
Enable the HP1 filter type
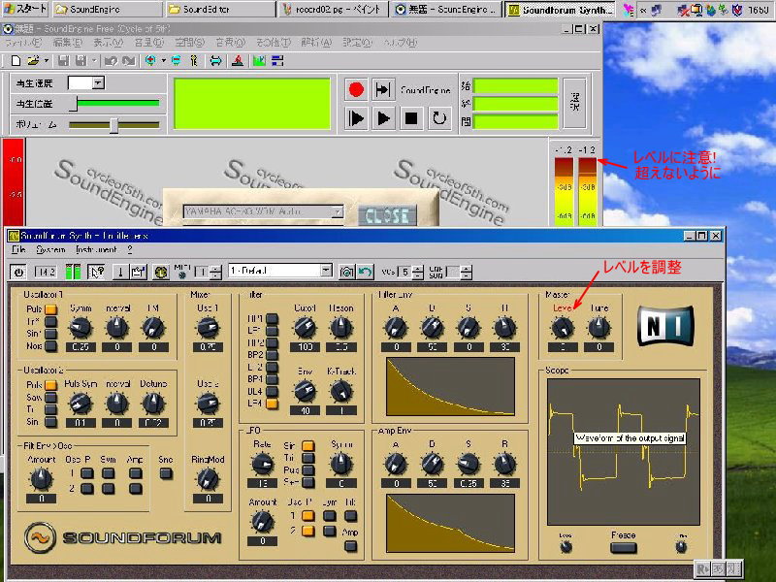coord(273,318)
